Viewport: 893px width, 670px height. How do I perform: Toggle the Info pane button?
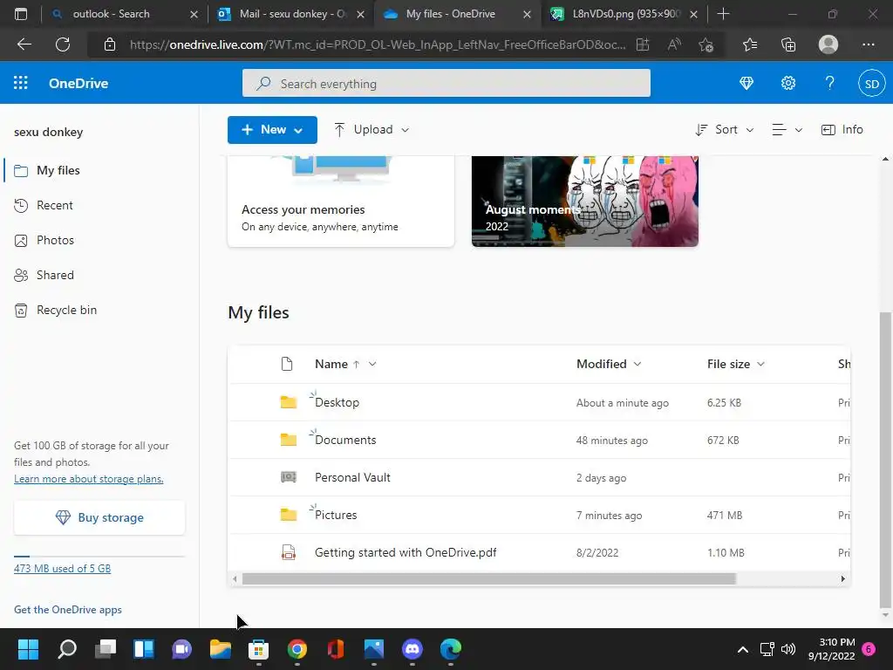842,130
